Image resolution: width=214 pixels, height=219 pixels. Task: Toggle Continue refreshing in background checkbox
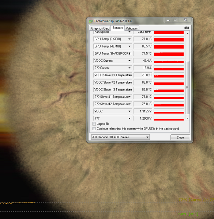coord(94,128)
